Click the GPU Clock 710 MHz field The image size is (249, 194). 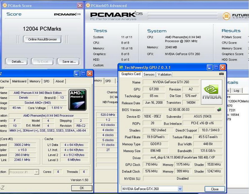(x=152, y=164)
